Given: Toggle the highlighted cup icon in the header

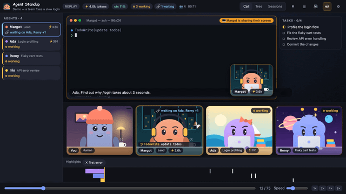Looking at the screenshot, I should click(327, 6).
